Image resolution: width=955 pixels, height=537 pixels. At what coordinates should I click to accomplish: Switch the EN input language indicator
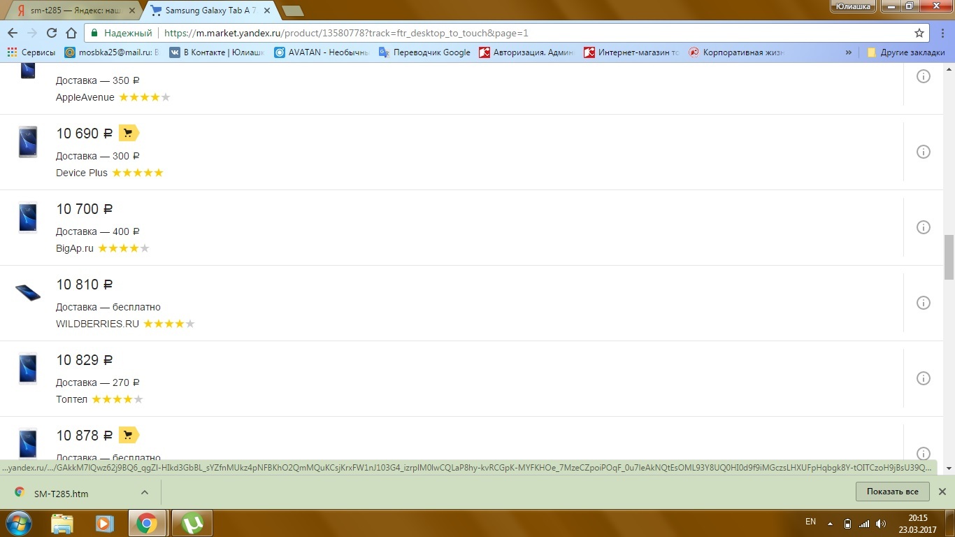[810, 522]
